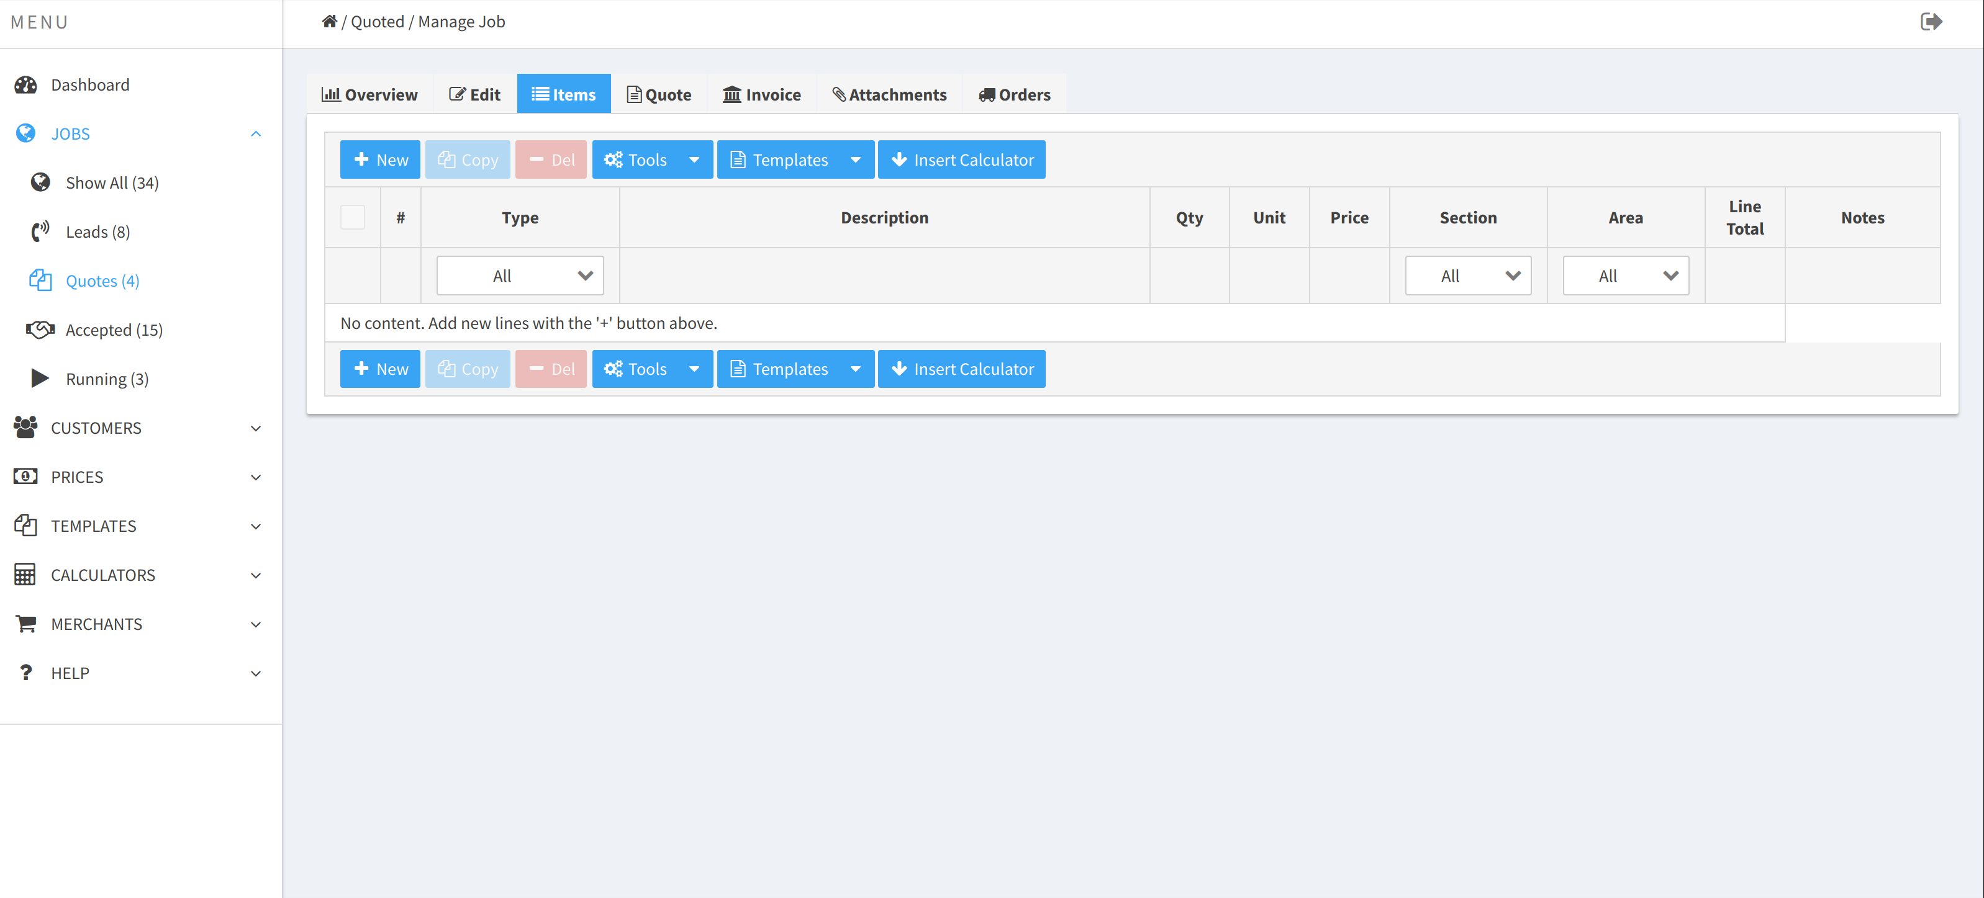The image size is (1984, 898).
Task: Click the Price column header
Action: 1349,218
